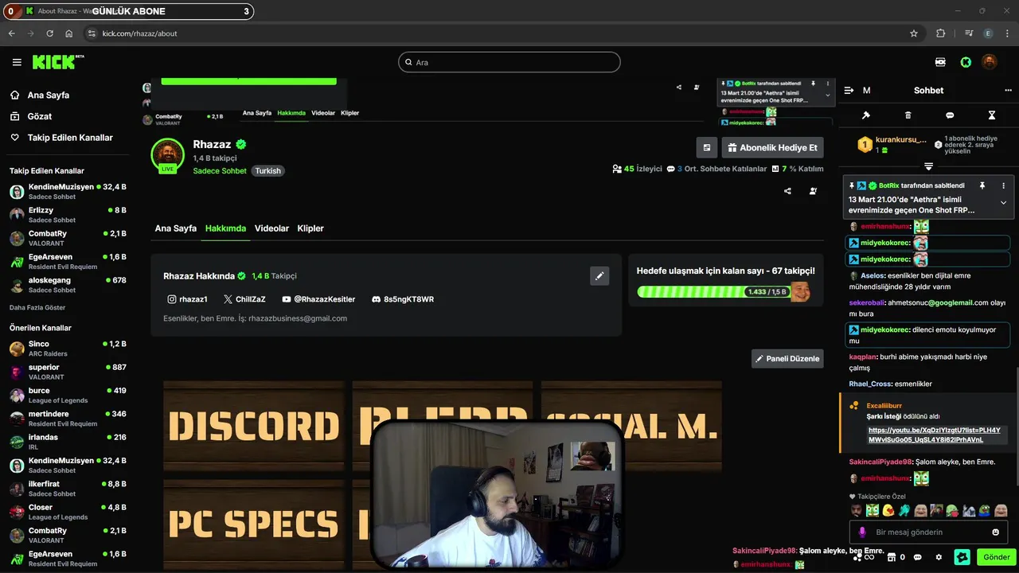Expand the pinned BotRix message chevron
1019x573 pixels.
pos(1003,203)
